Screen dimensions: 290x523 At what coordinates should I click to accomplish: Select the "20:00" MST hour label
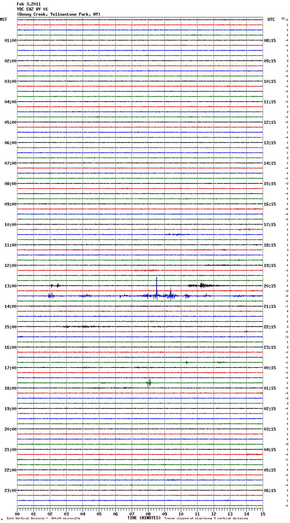tap(11, 429)
